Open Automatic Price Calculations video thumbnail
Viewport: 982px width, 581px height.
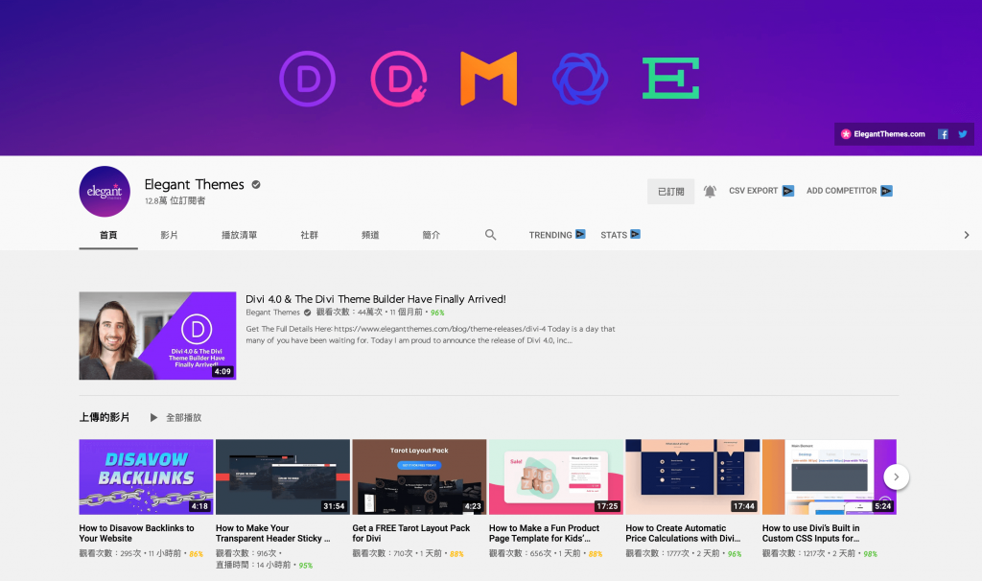692,477
